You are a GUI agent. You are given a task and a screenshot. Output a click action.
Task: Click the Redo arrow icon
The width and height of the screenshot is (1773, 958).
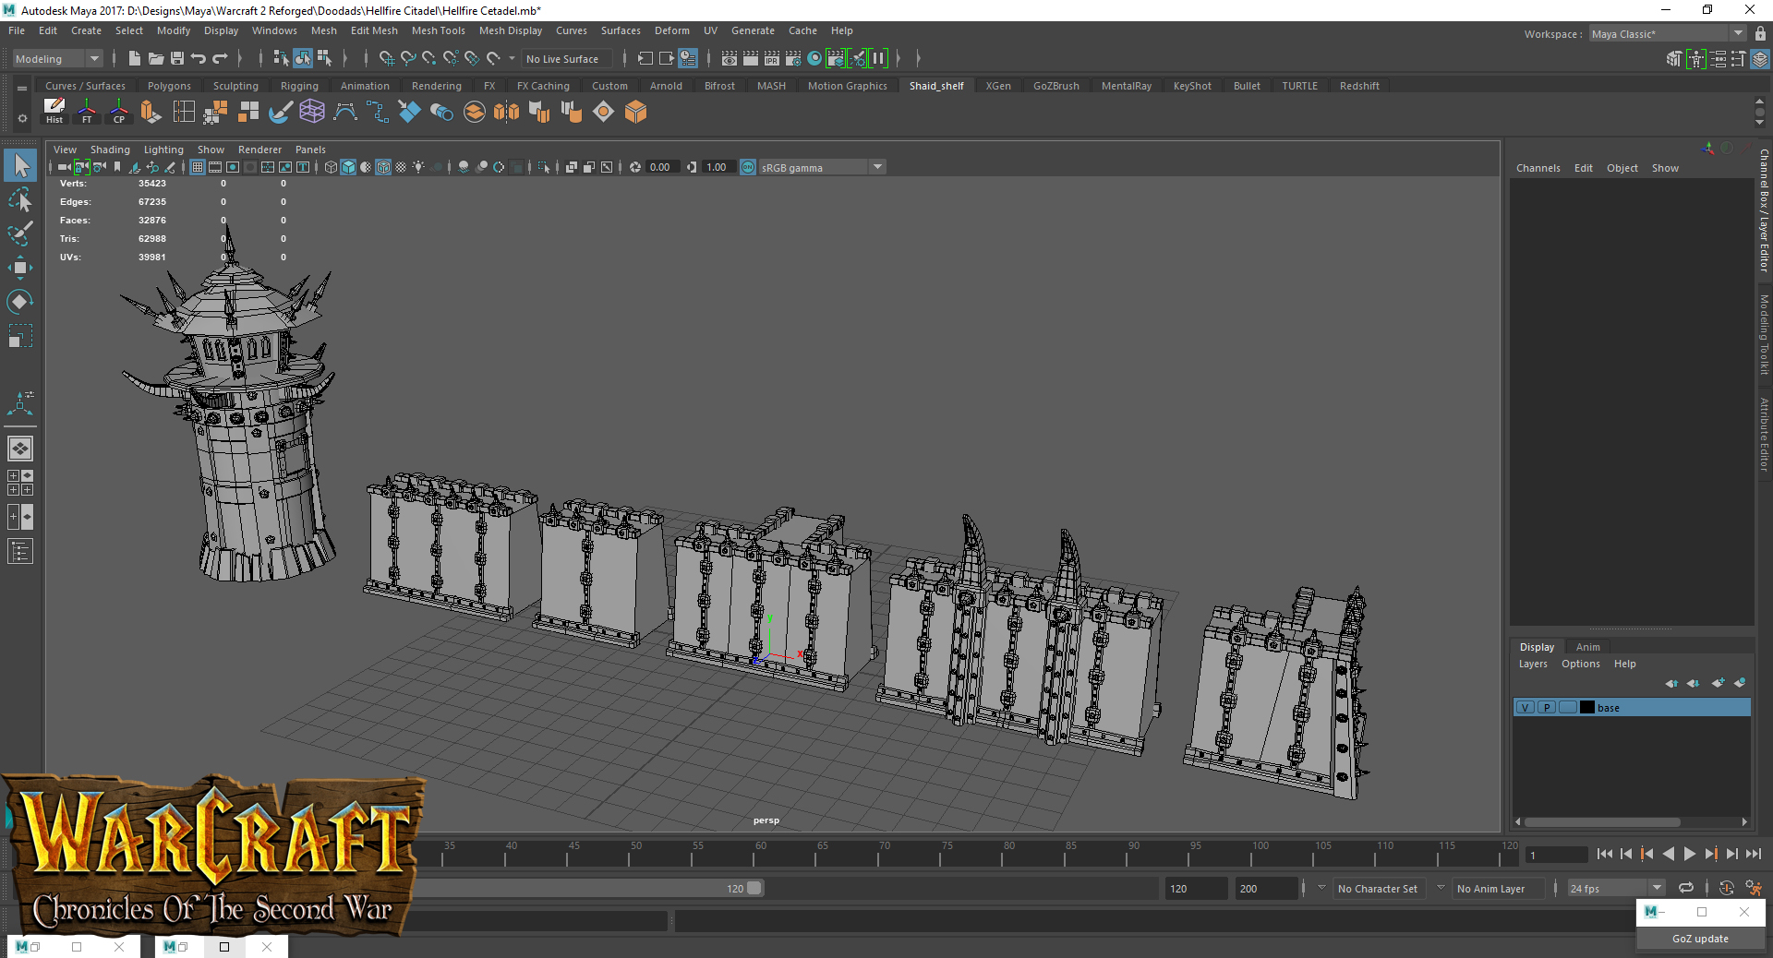click(x=220, y=58)
